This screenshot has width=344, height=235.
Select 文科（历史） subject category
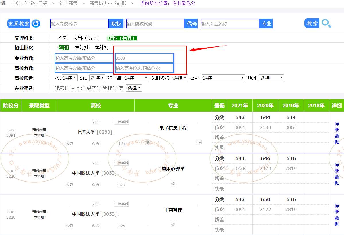click(x=86, y=38)
